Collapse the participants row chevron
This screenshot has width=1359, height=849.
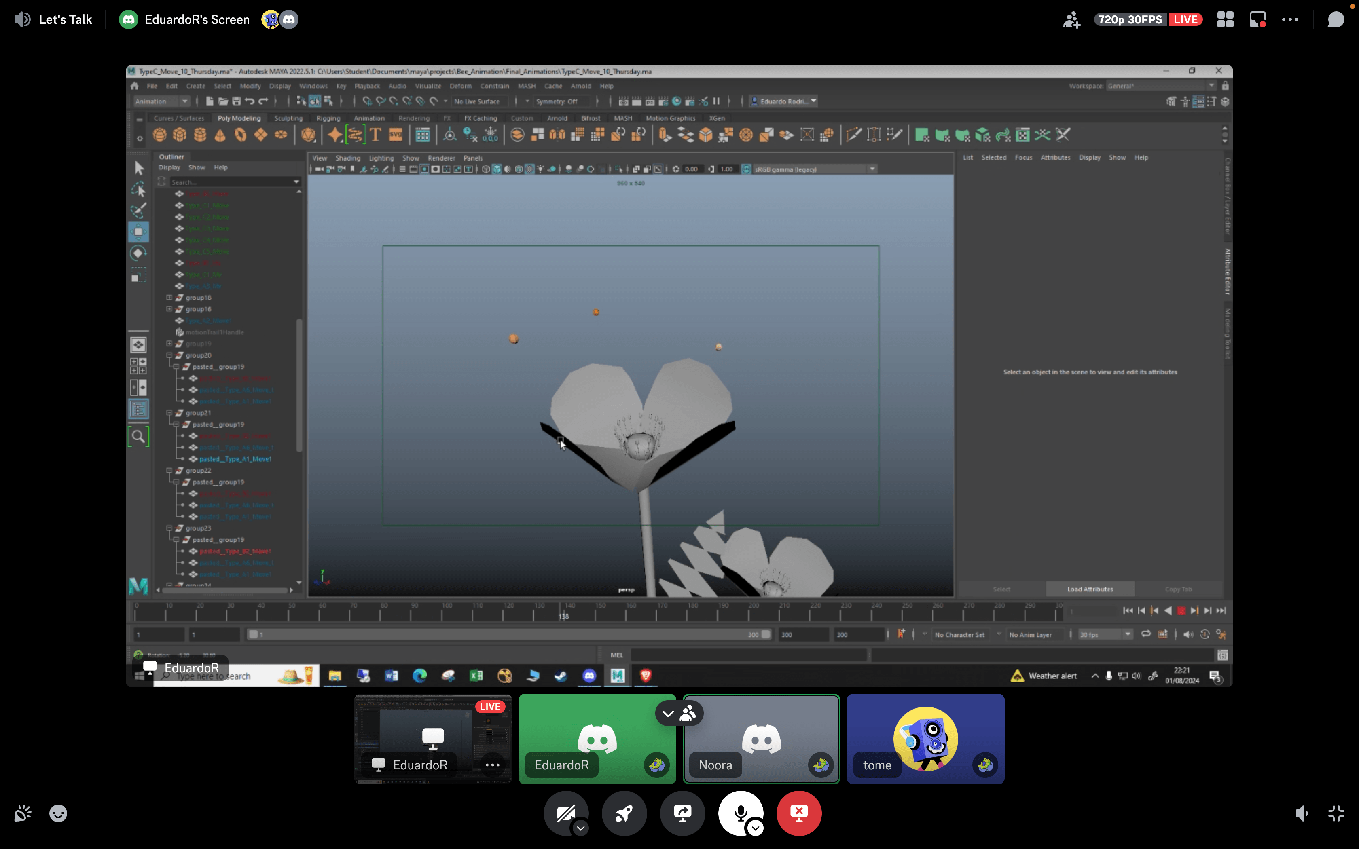pos(668,714)
